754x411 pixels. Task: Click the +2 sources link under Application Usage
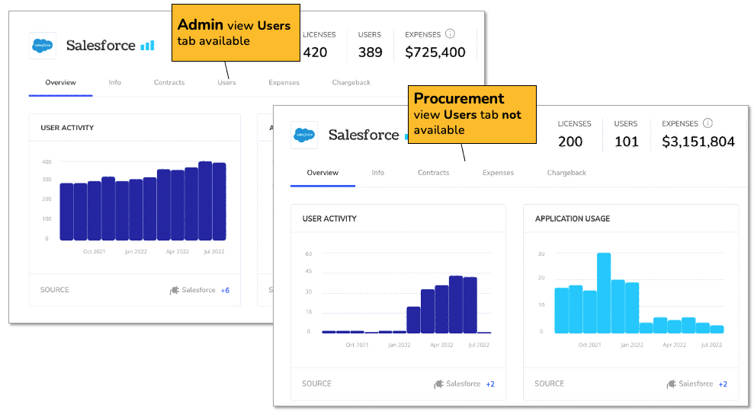723,384
